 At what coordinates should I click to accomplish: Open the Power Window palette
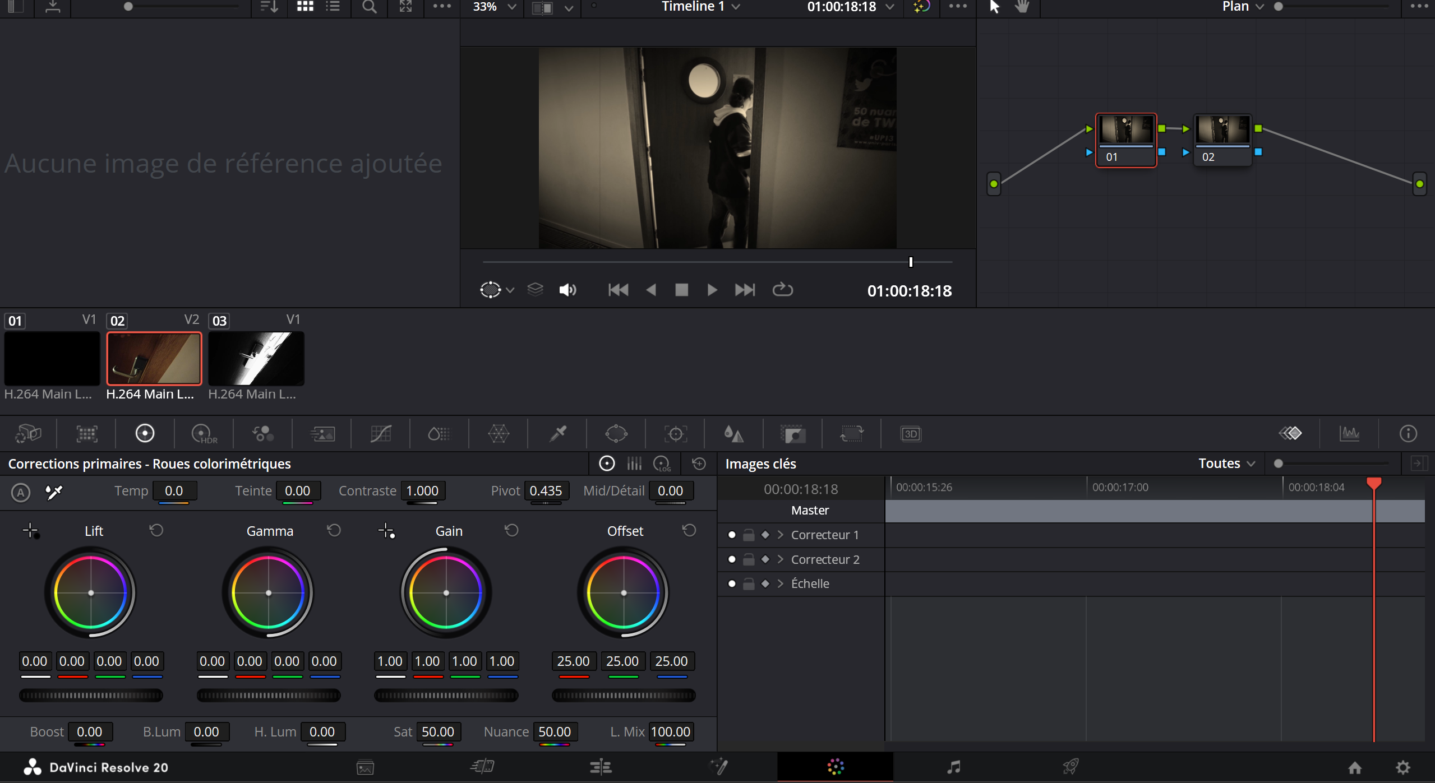pyautogui.click(x=616, y=433)
